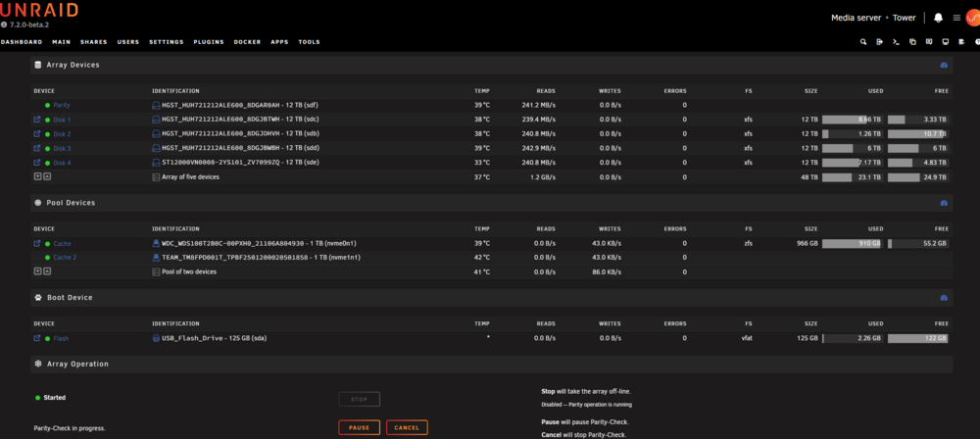Open the hamburger menu beside the bell
The image size is (980, 439).
[956, 19]
